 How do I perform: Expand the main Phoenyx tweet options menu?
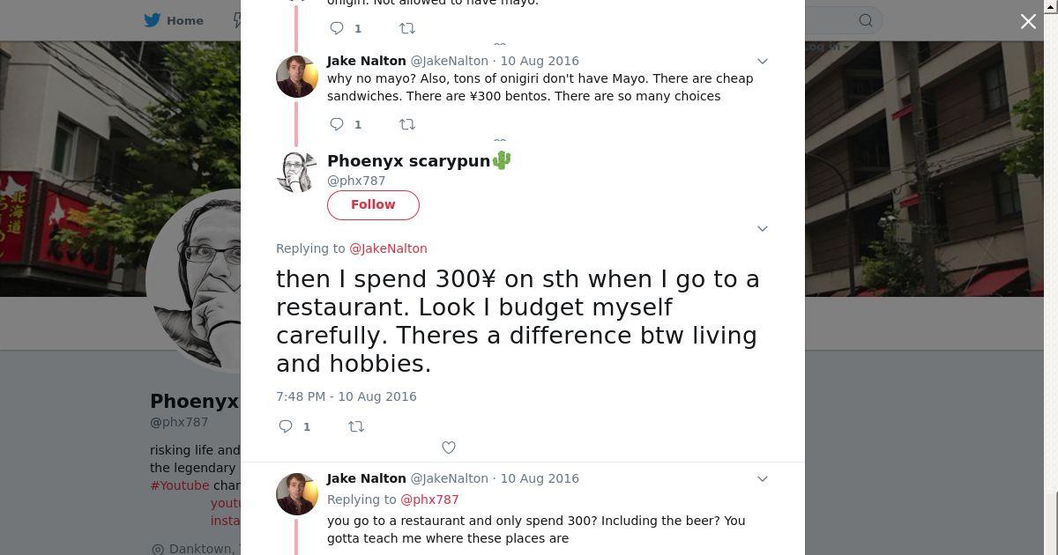click(x=763, y=229)
